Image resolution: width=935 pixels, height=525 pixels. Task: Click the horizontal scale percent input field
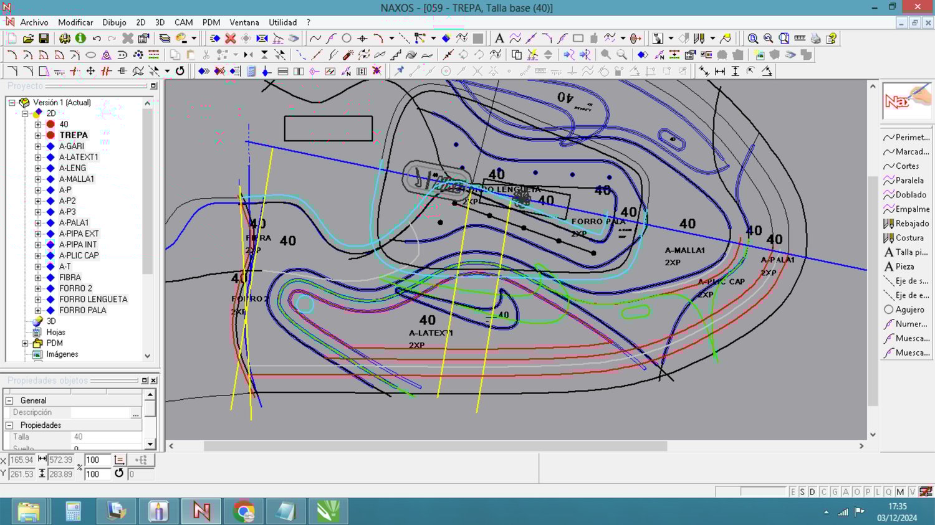coord(97,460)
